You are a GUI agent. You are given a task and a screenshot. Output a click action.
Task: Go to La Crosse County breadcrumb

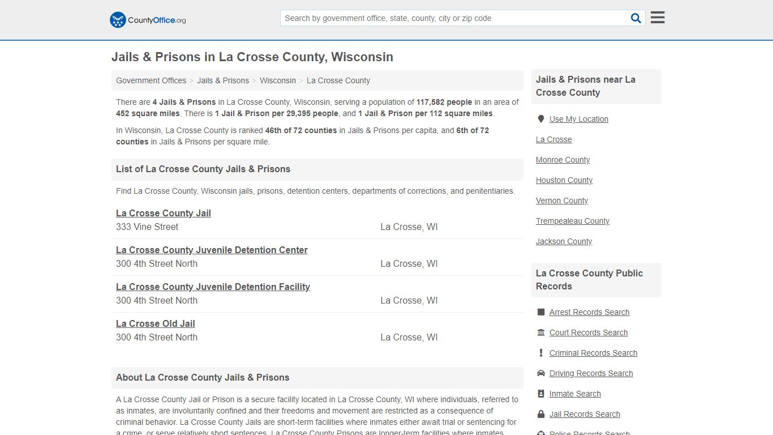pos(338,80)
